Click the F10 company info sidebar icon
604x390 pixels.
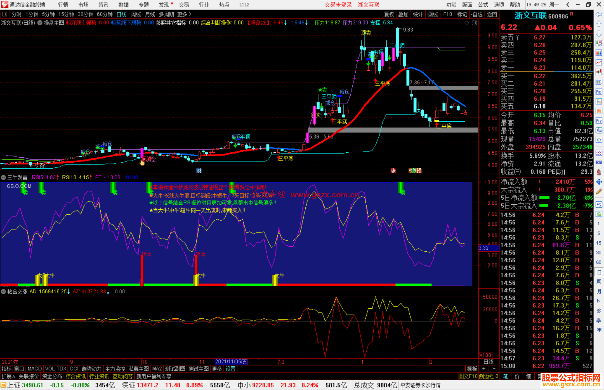click(599, 92)
